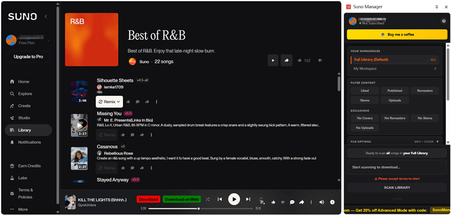Share the Best of R&B playlist
This screenshot has height=215, width=451.
286,60
